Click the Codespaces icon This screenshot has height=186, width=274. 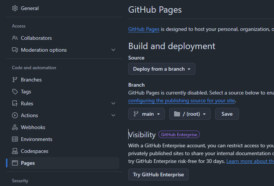click(15, 151)
